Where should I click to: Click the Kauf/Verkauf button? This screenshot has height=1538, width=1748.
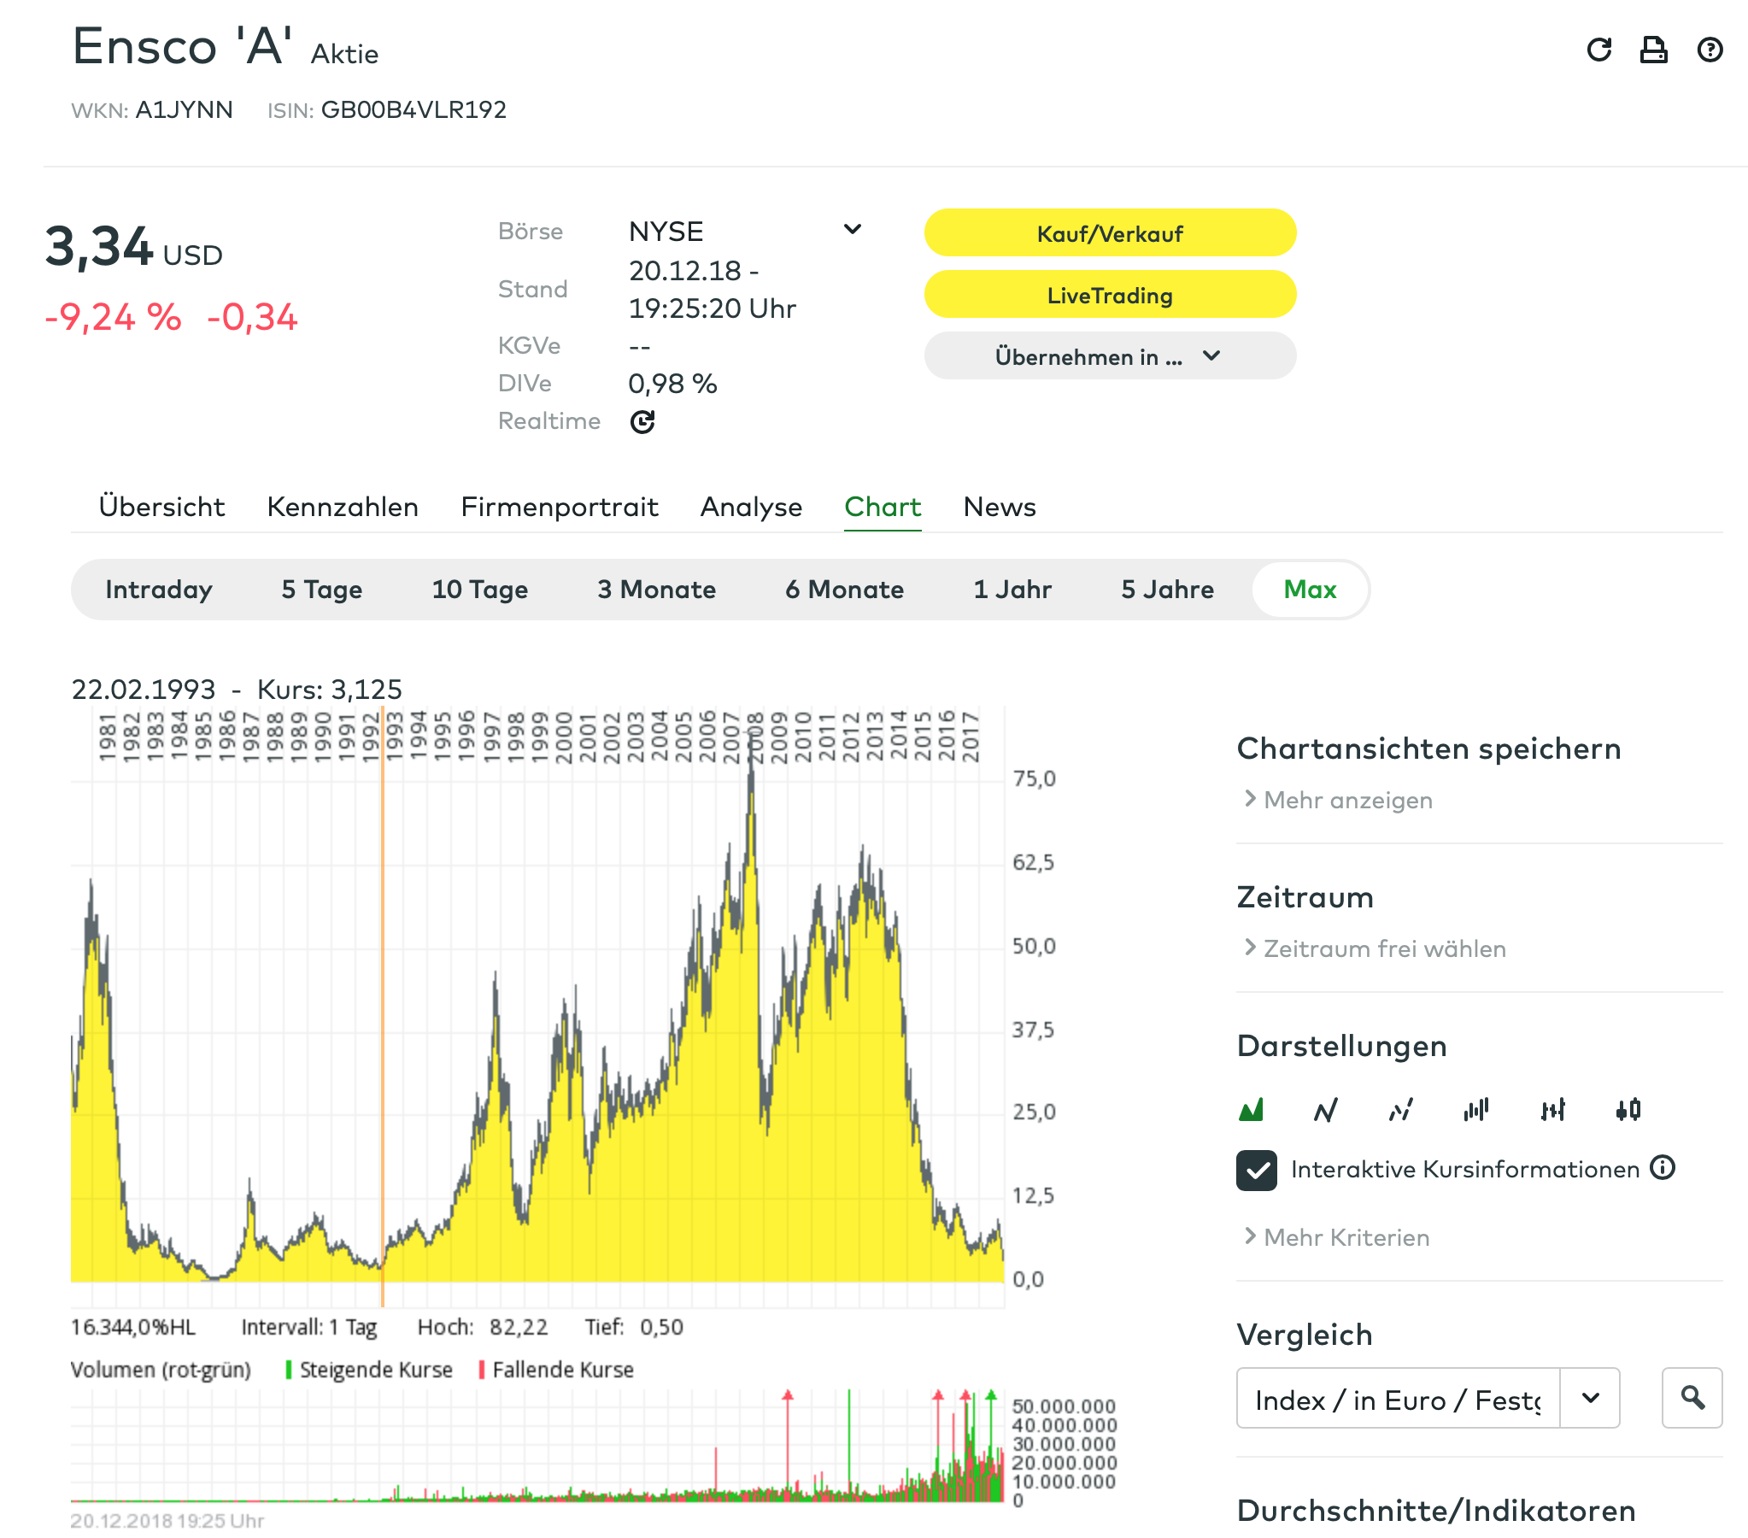[x=1110, y=233]
